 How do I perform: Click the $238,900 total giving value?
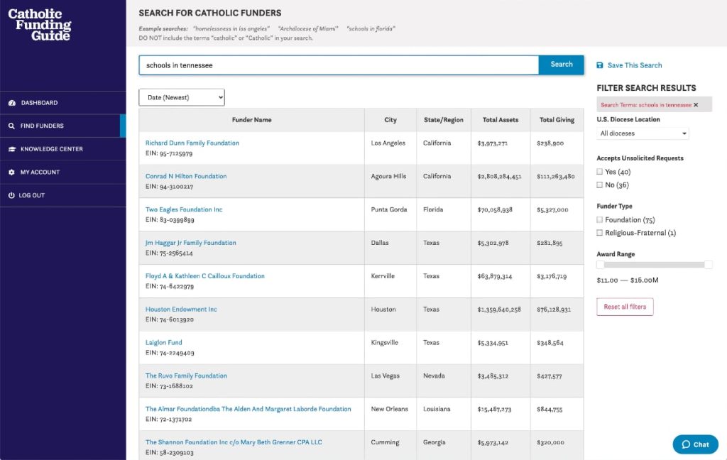550,143
